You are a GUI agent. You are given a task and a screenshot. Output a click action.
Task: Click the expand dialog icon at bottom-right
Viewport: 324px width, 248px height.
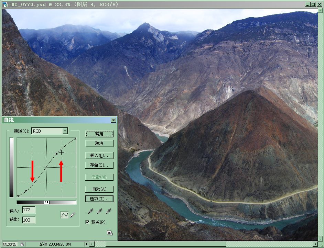tap(109, 233)
